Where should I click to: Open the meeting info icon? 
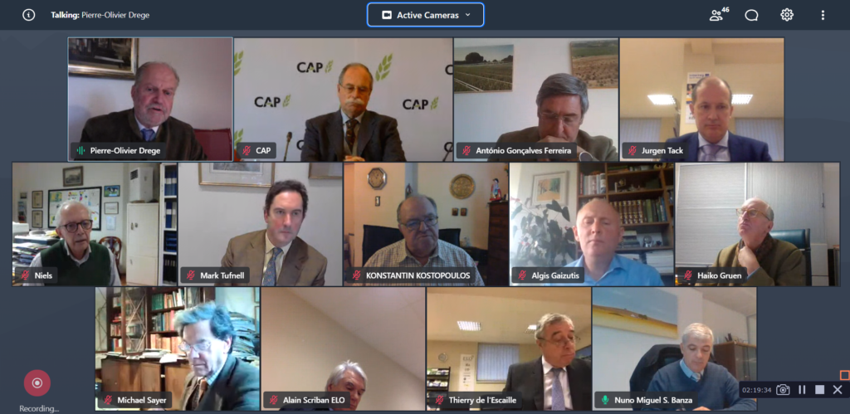(x=28, y=15)
